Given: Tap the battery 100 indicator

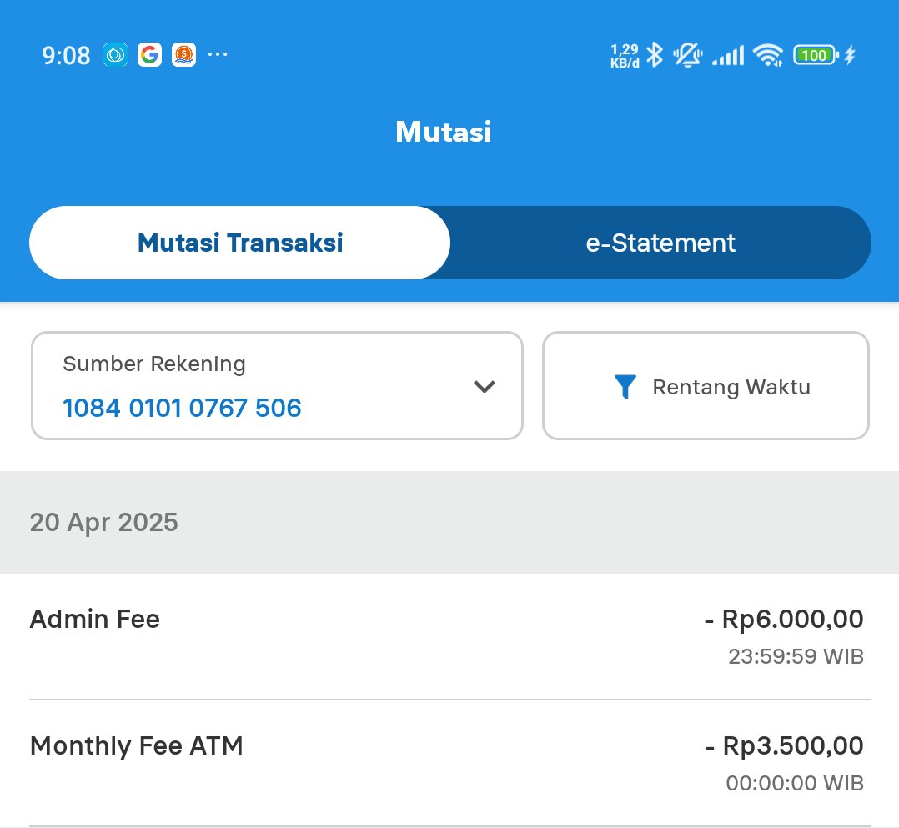Looking at the screenshot, I should 816,55.
